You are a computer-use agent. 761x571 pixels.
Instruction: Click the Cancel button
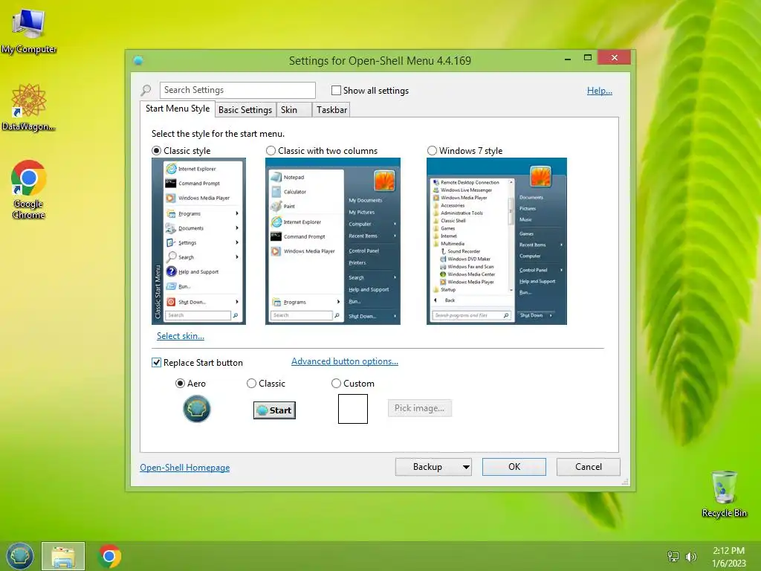point(589,467)
